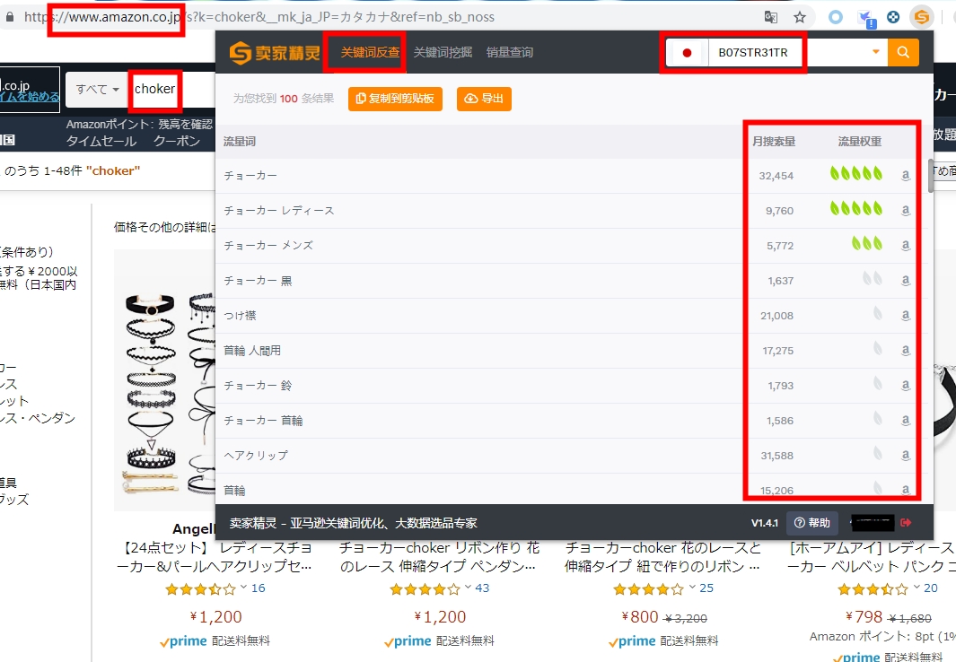956x662 pixels.
Task: Select the keyword 首輪 人間用
Action: (252, 350)
